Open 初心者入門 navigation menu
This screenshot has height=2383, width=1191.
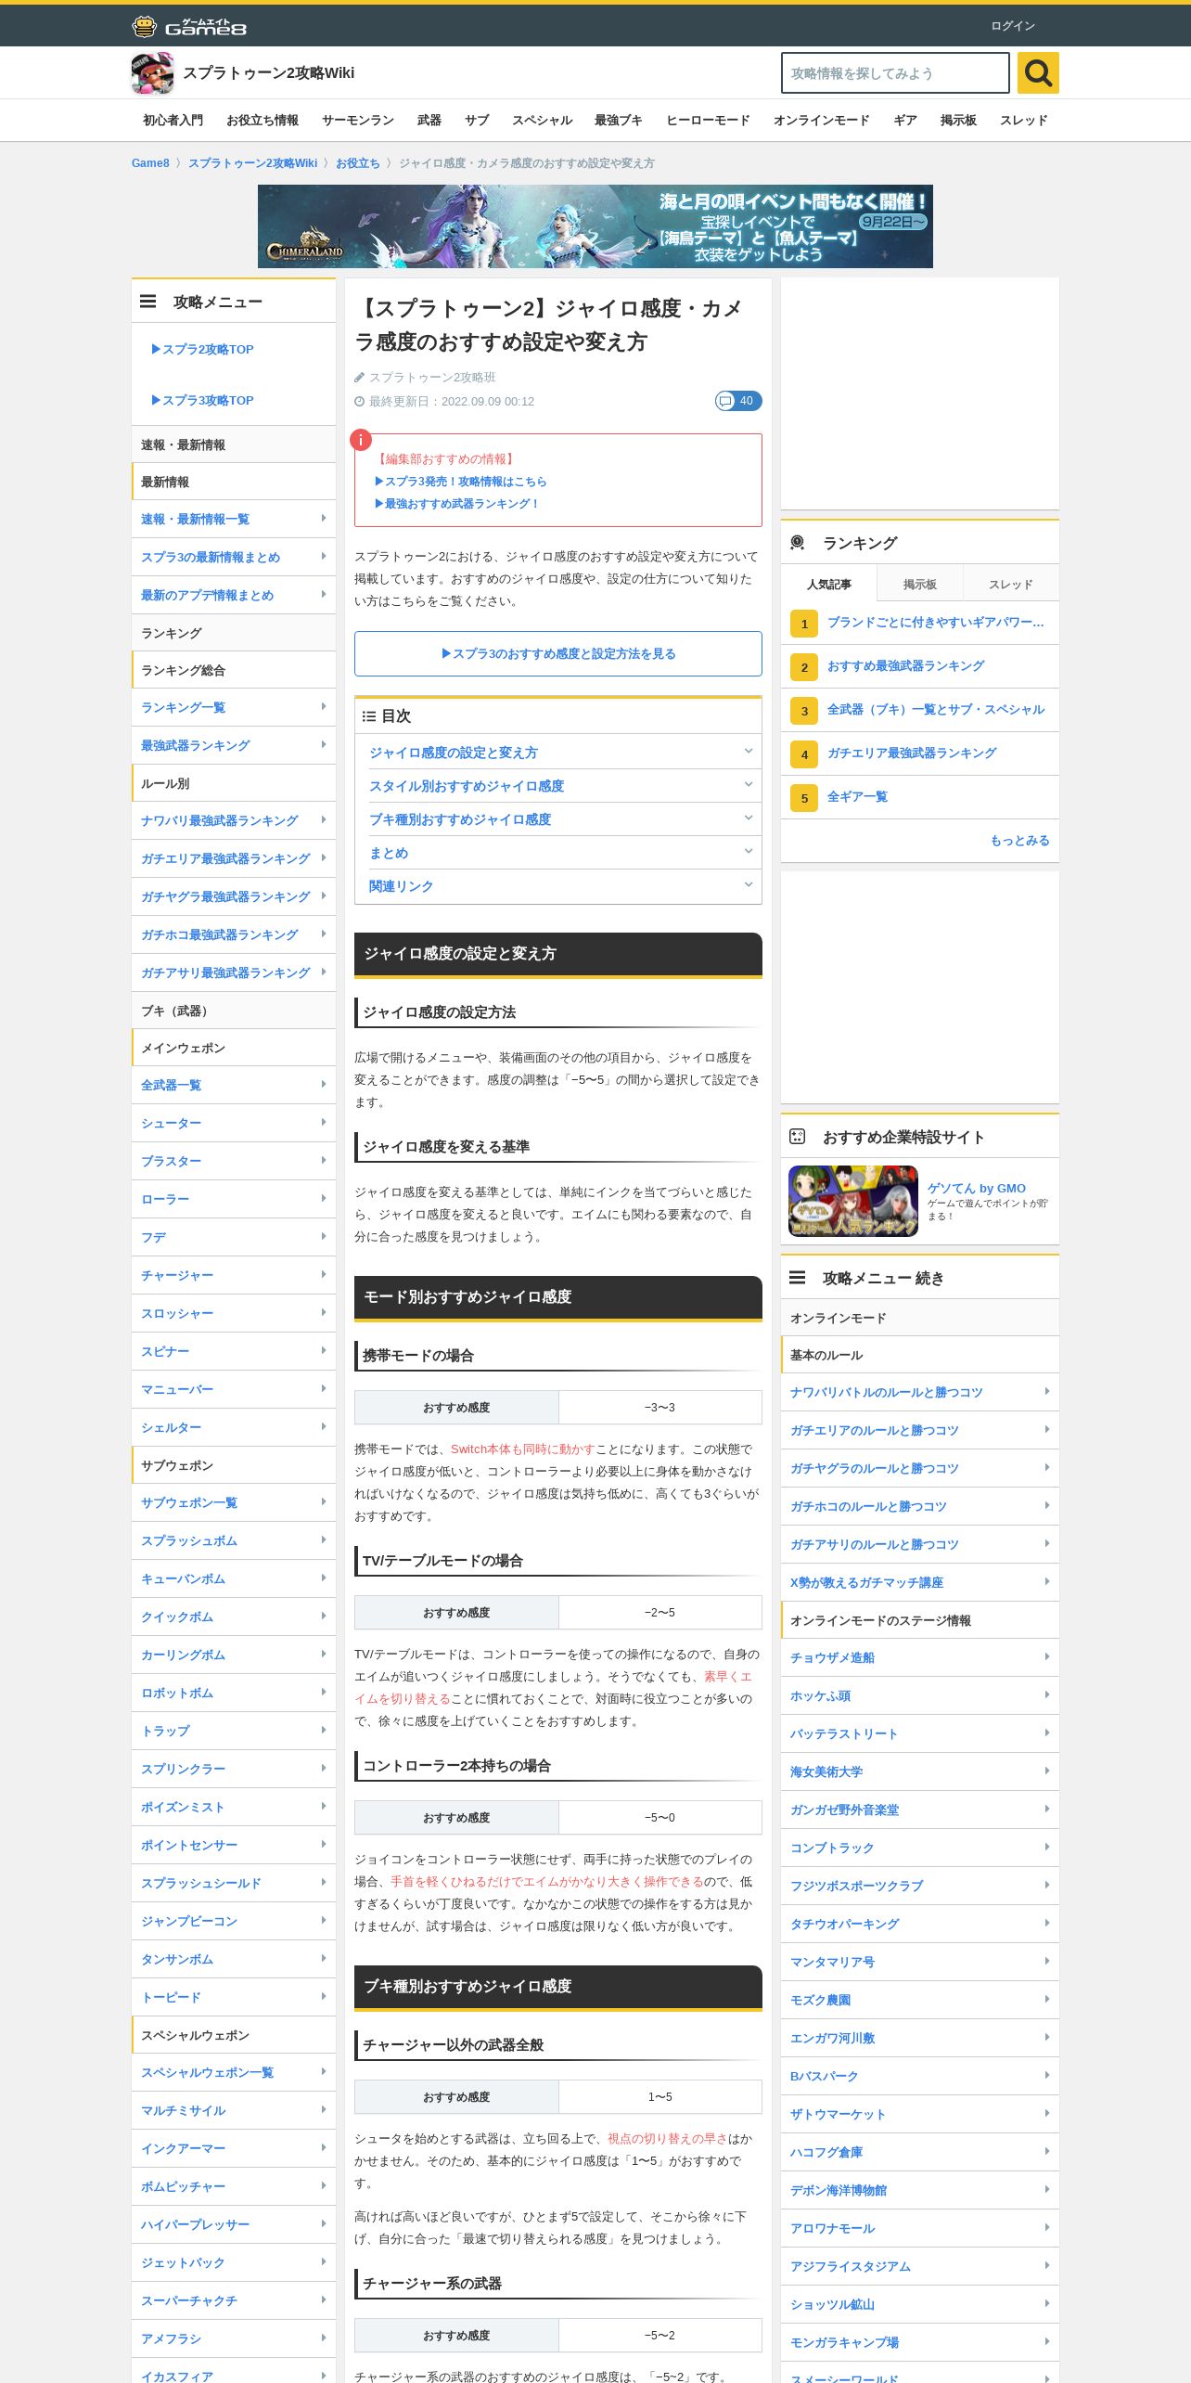click(173, 121)
